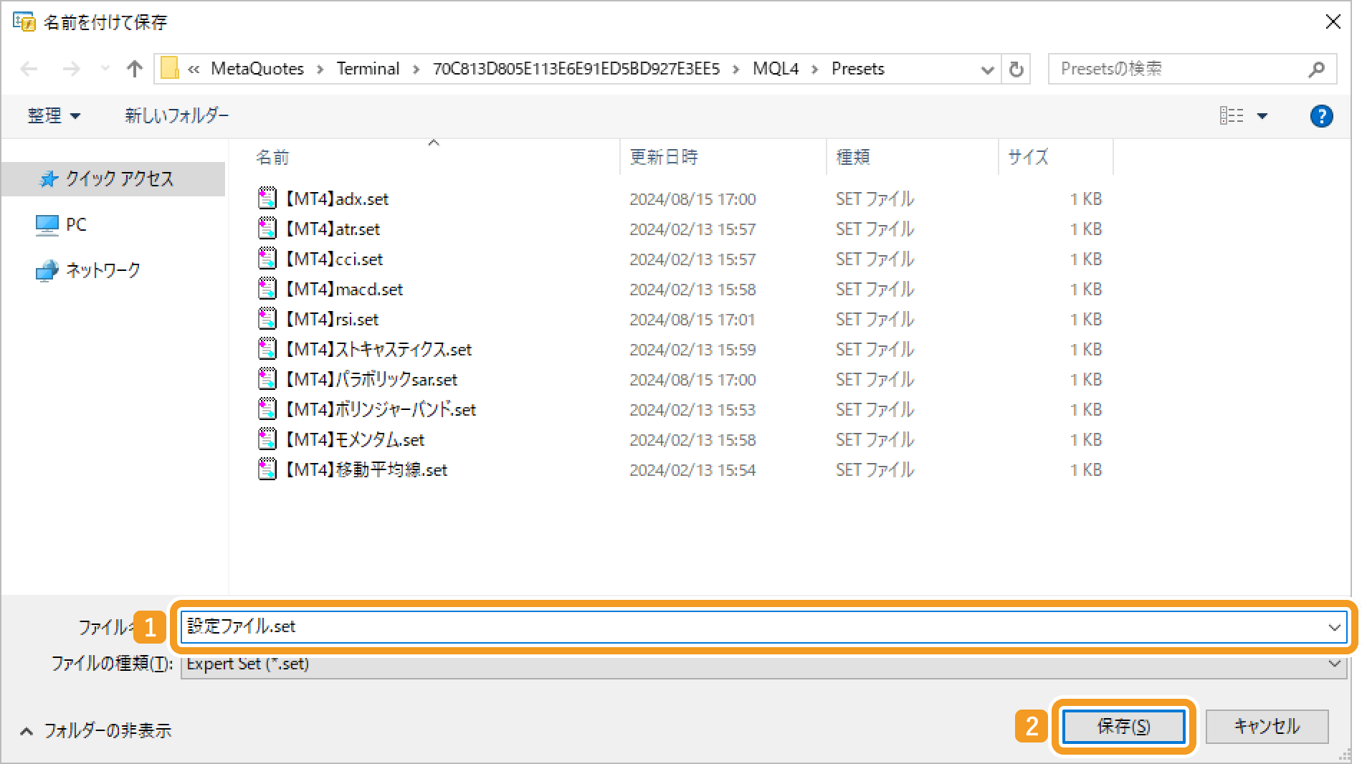Select クイック アクセス in navigation pane
The height and width of the screenshot is (764, 1362).
tap(119, 178)
